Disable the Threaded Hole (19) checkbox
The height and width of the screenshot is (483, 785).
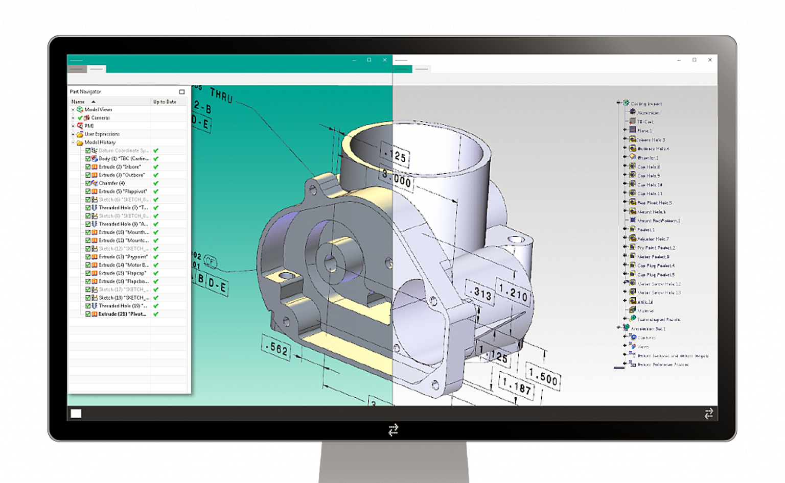(x=88, y=305)
